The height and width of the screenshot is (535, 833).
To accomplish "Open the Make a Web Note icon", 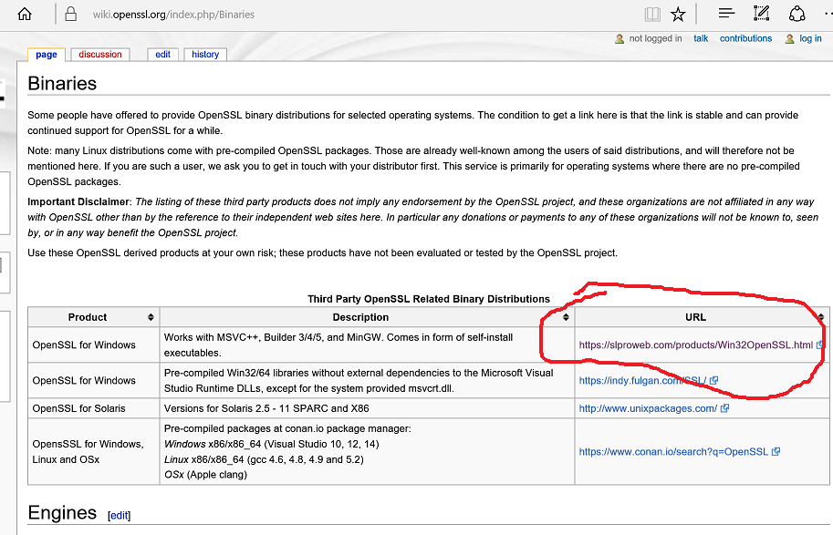I will point(762,14).
